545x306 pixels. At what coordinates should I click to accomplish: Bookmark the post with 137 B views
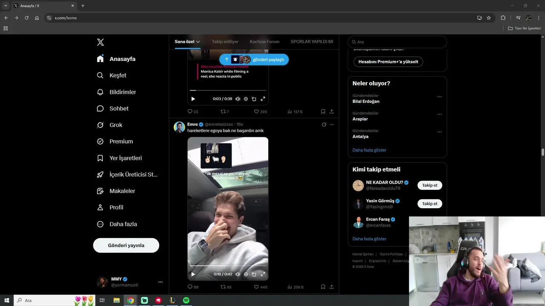click(x=323, y=111)
